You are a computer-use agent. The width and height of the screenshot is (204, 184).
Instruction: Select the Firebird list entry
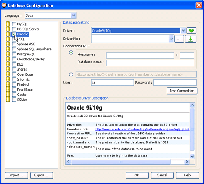(23, 84)
